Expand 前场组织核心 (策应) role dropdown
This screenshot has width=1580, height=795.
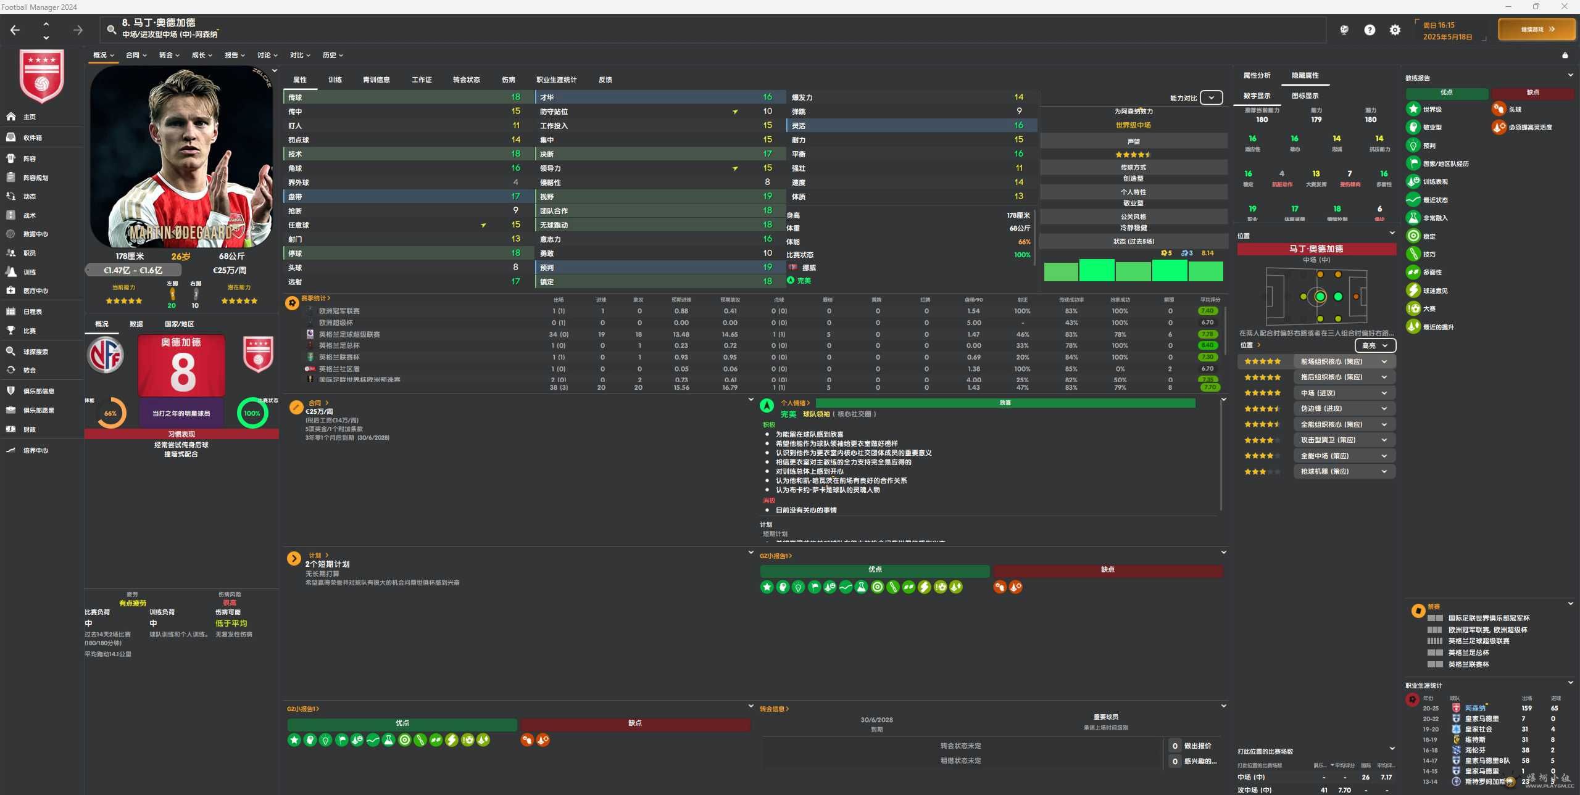pos(1344,362)
